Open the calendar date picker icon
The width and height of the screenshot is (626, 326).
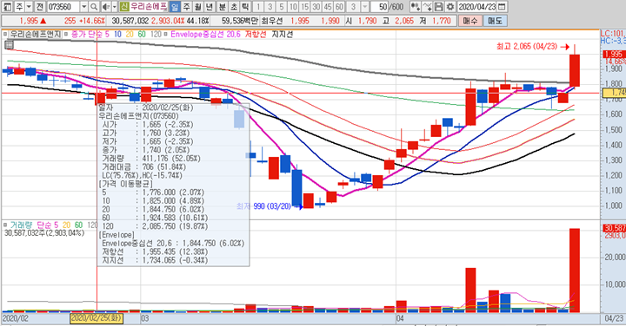point(503,7)
